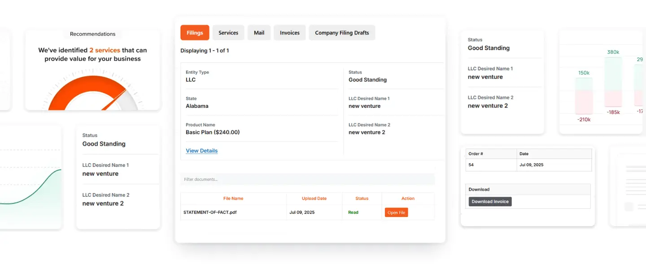Click the Status column header in documents table
Viewport: 646px width, 268px height.
point(362,198)
